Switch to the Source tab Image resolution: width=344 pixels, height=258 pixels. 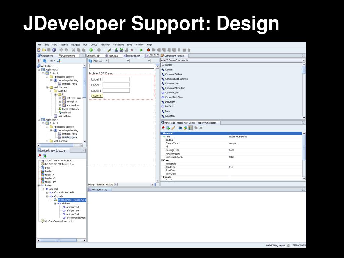(100, 184)
